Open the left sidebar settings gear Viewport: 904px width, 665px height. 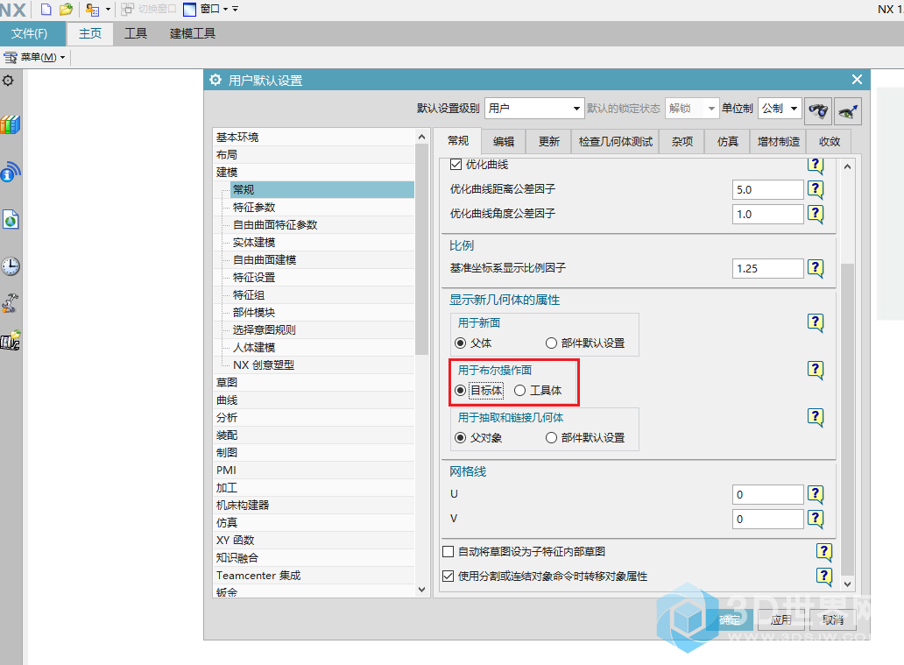click(8, 81)
